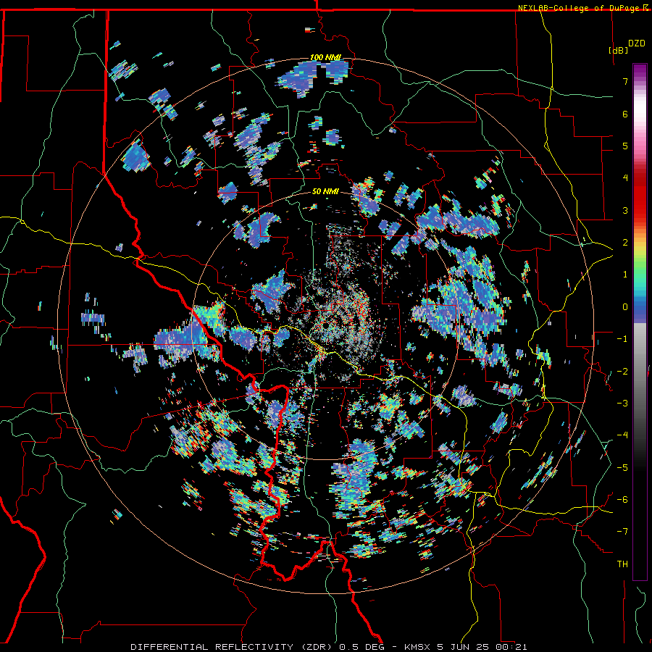Click the [dB] units label

pyautogui.click(x=618, y=50)
